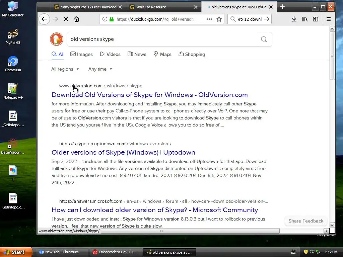Close the DuckDuckGo search tab

[x=271, y=7]
